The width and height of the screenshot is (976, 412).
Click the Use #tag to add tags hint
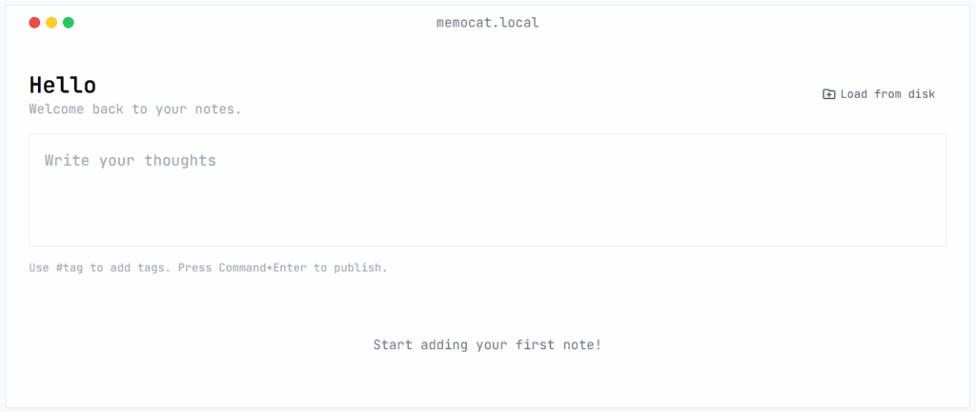point(99,267)
